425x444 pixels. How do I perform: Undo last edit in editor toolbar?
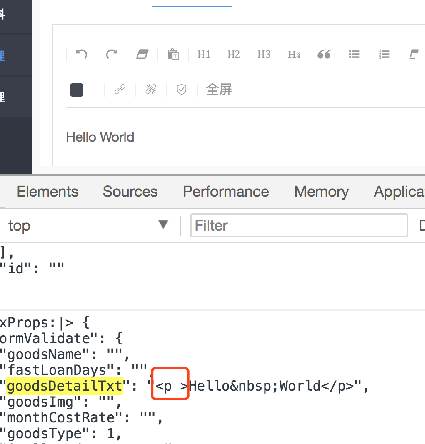82,54
